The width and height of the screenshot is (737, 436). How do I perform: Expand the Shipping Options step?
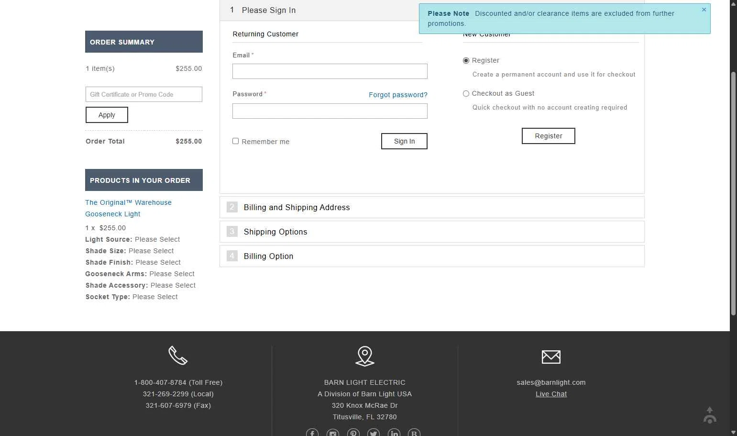click(x=432, y=232)
